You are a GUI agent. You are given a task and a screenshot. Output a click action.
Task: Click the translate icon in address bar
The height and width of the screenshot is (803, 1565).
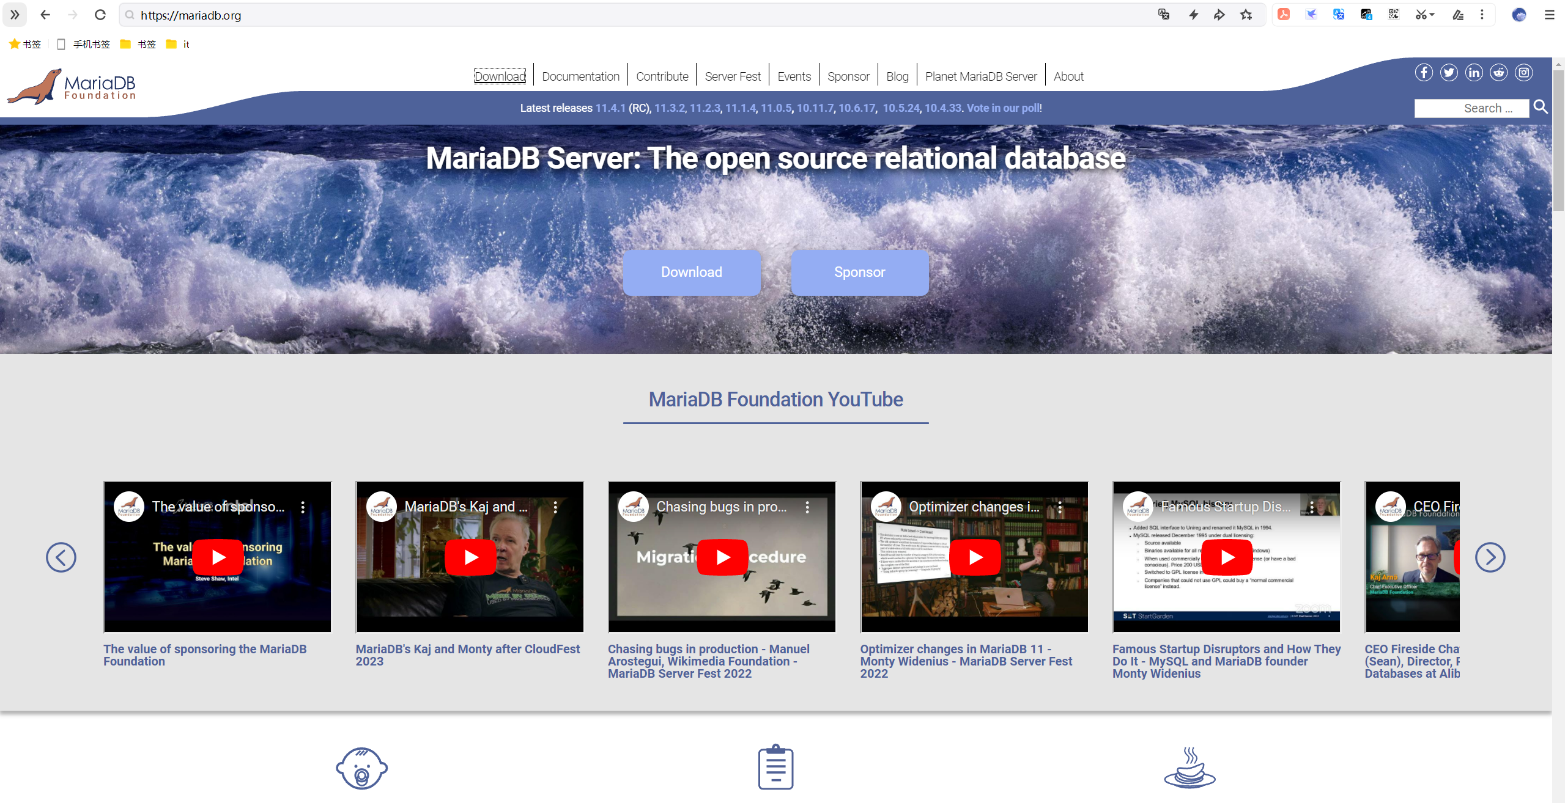click(x=1164, y=15)
